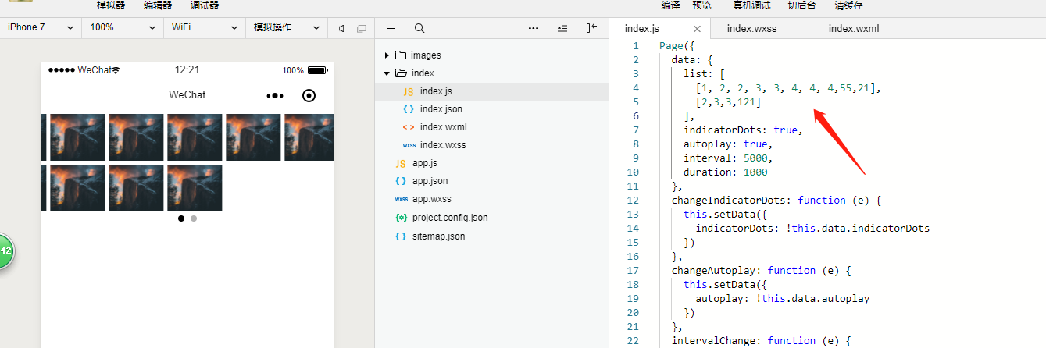Image resolution: width=1046 pixels, height=348 pixels.
Task: Tap the simulator capsule close circle icon
Action: tap(309, 95)
